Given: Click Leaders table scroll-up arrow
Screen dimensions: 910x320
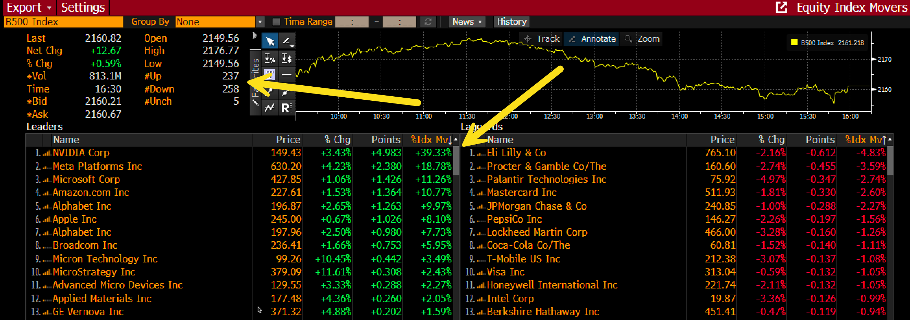Looking at the screenshot, I should [x=456, y=140].
